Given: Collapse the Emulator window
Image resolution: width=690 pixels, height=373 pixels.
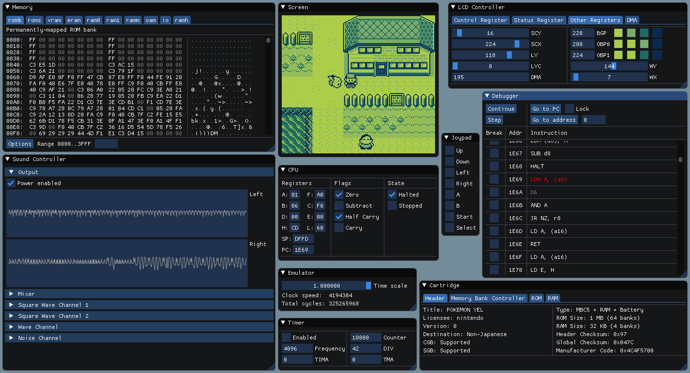Looking at the screenshot, I should (283, 273).
